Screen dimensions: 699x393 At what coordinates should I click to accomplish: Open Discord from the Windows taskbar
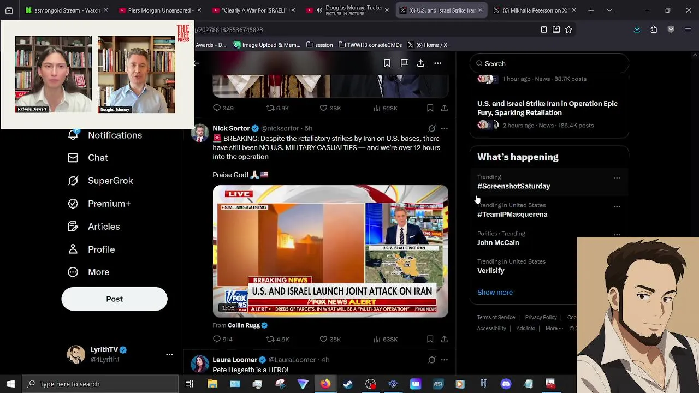tap(506, 384)
